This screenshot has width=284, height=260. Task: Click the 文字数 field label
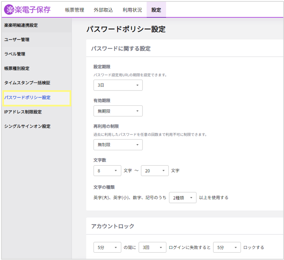point(100,160)
